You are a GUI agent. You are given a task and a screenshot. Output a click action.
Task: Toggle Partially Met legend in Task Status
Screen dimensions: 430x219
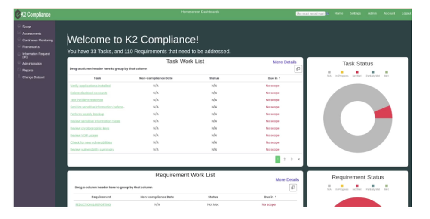click(x=373, y=74)
